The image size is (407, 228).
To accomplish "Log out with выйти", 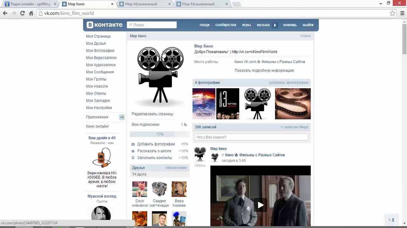I will coord(308,25).
